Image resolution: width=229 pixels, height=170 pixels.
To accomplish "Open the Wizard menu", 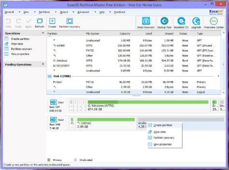I will pos(64,12).
